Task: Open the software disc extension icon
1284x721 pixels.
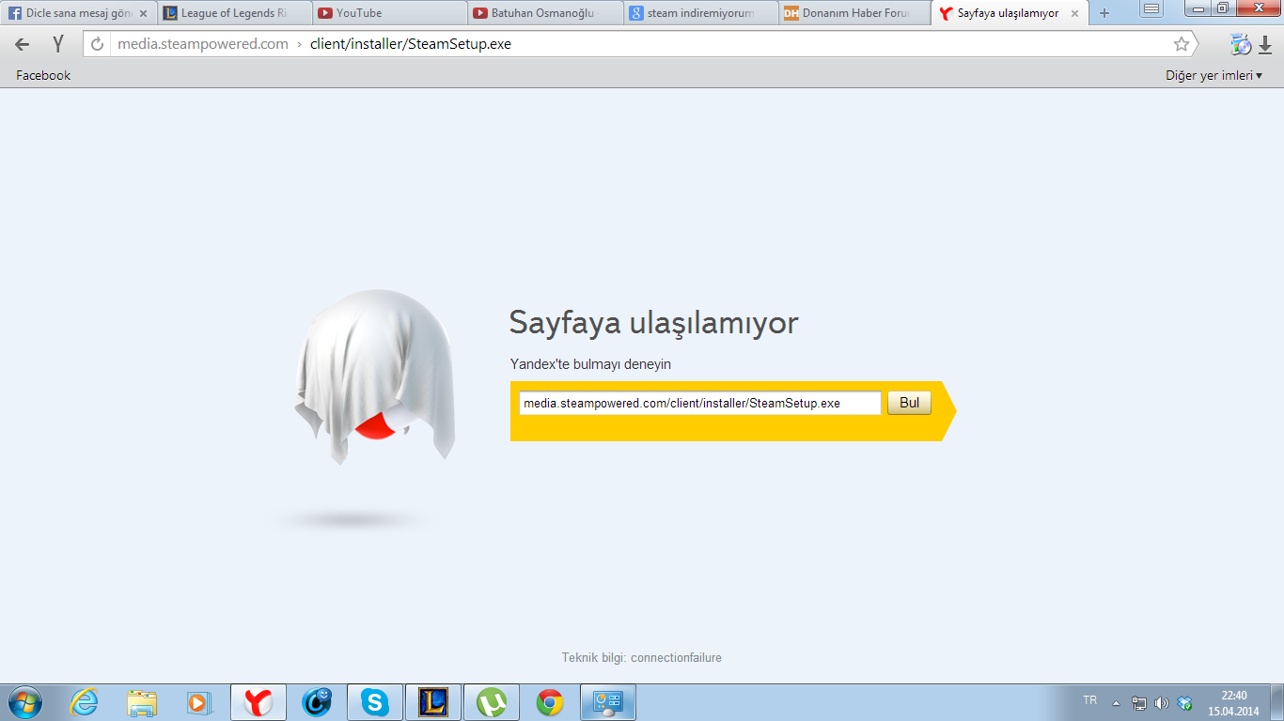Action: coord(1241,44)
